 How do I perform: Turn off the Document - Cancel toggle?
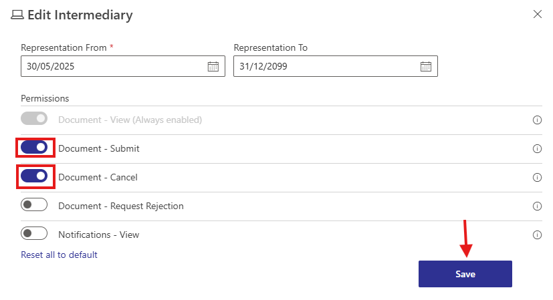pyautogui.click(x=34, y=176)
